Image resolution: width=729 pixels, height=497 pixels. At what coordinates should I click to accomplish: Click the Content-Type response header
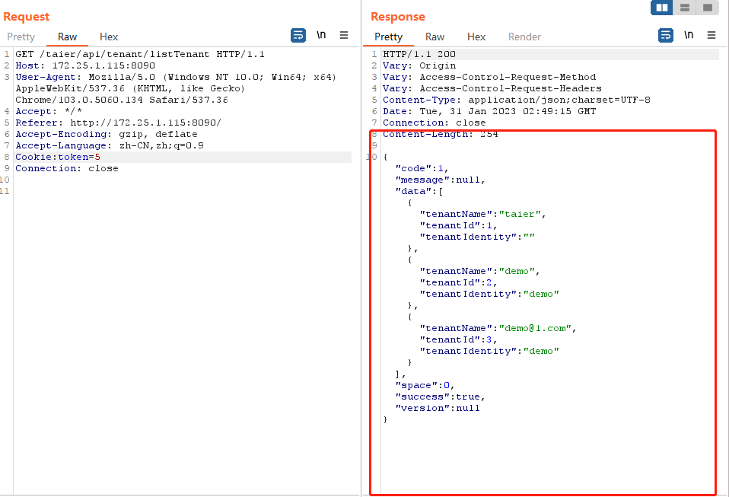(x=517, y=100)
